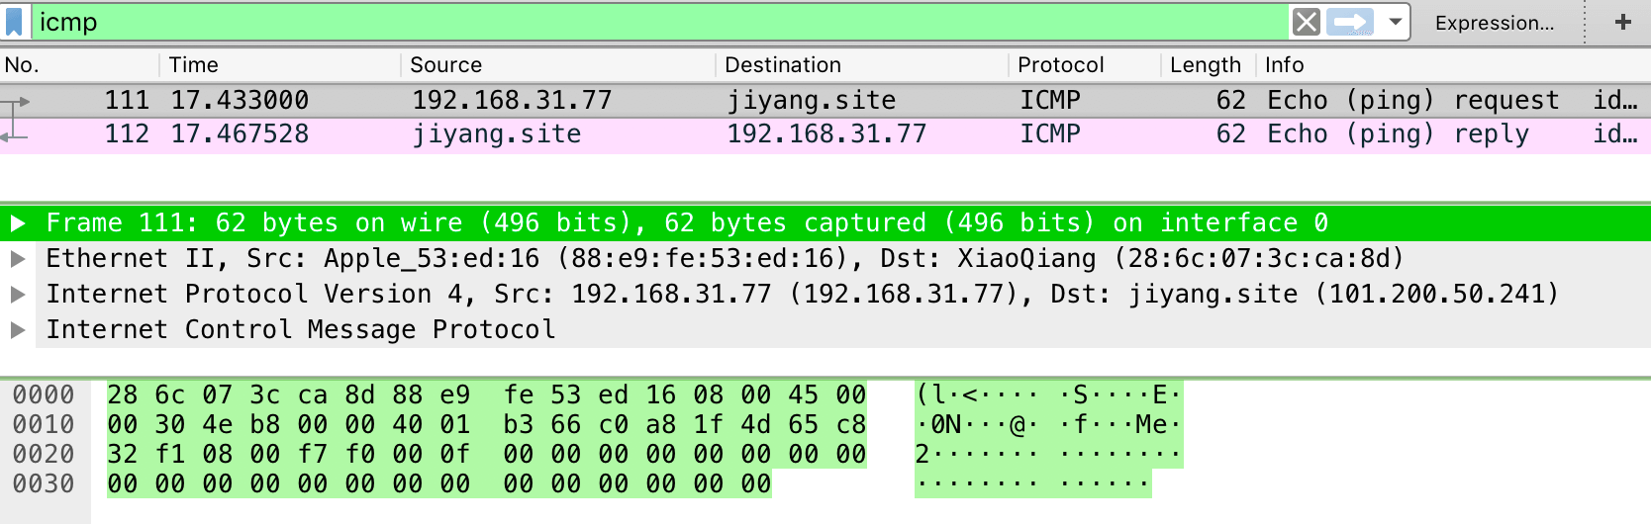
Task: Sort packets by the Time column header
Action: 280,65
